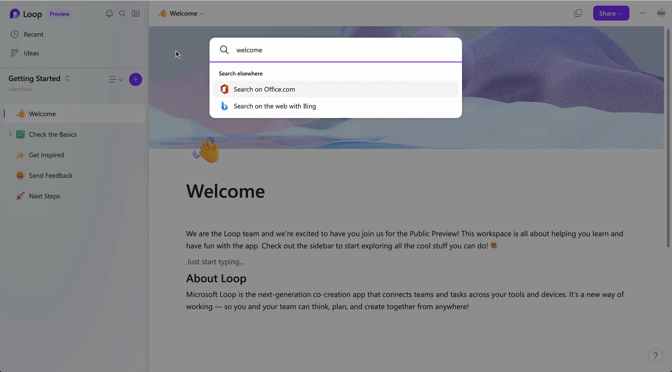Collapse the sidebar with panel icon
The height and width of the screenshot is (372, 672).
(x=136, y=13)
